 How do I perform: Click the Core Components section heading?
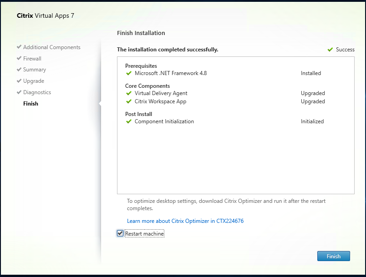coord(147,86)
